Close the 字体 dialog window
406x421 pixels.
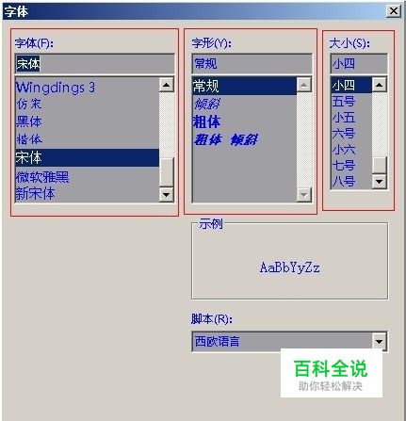click(x=393, y=11)
